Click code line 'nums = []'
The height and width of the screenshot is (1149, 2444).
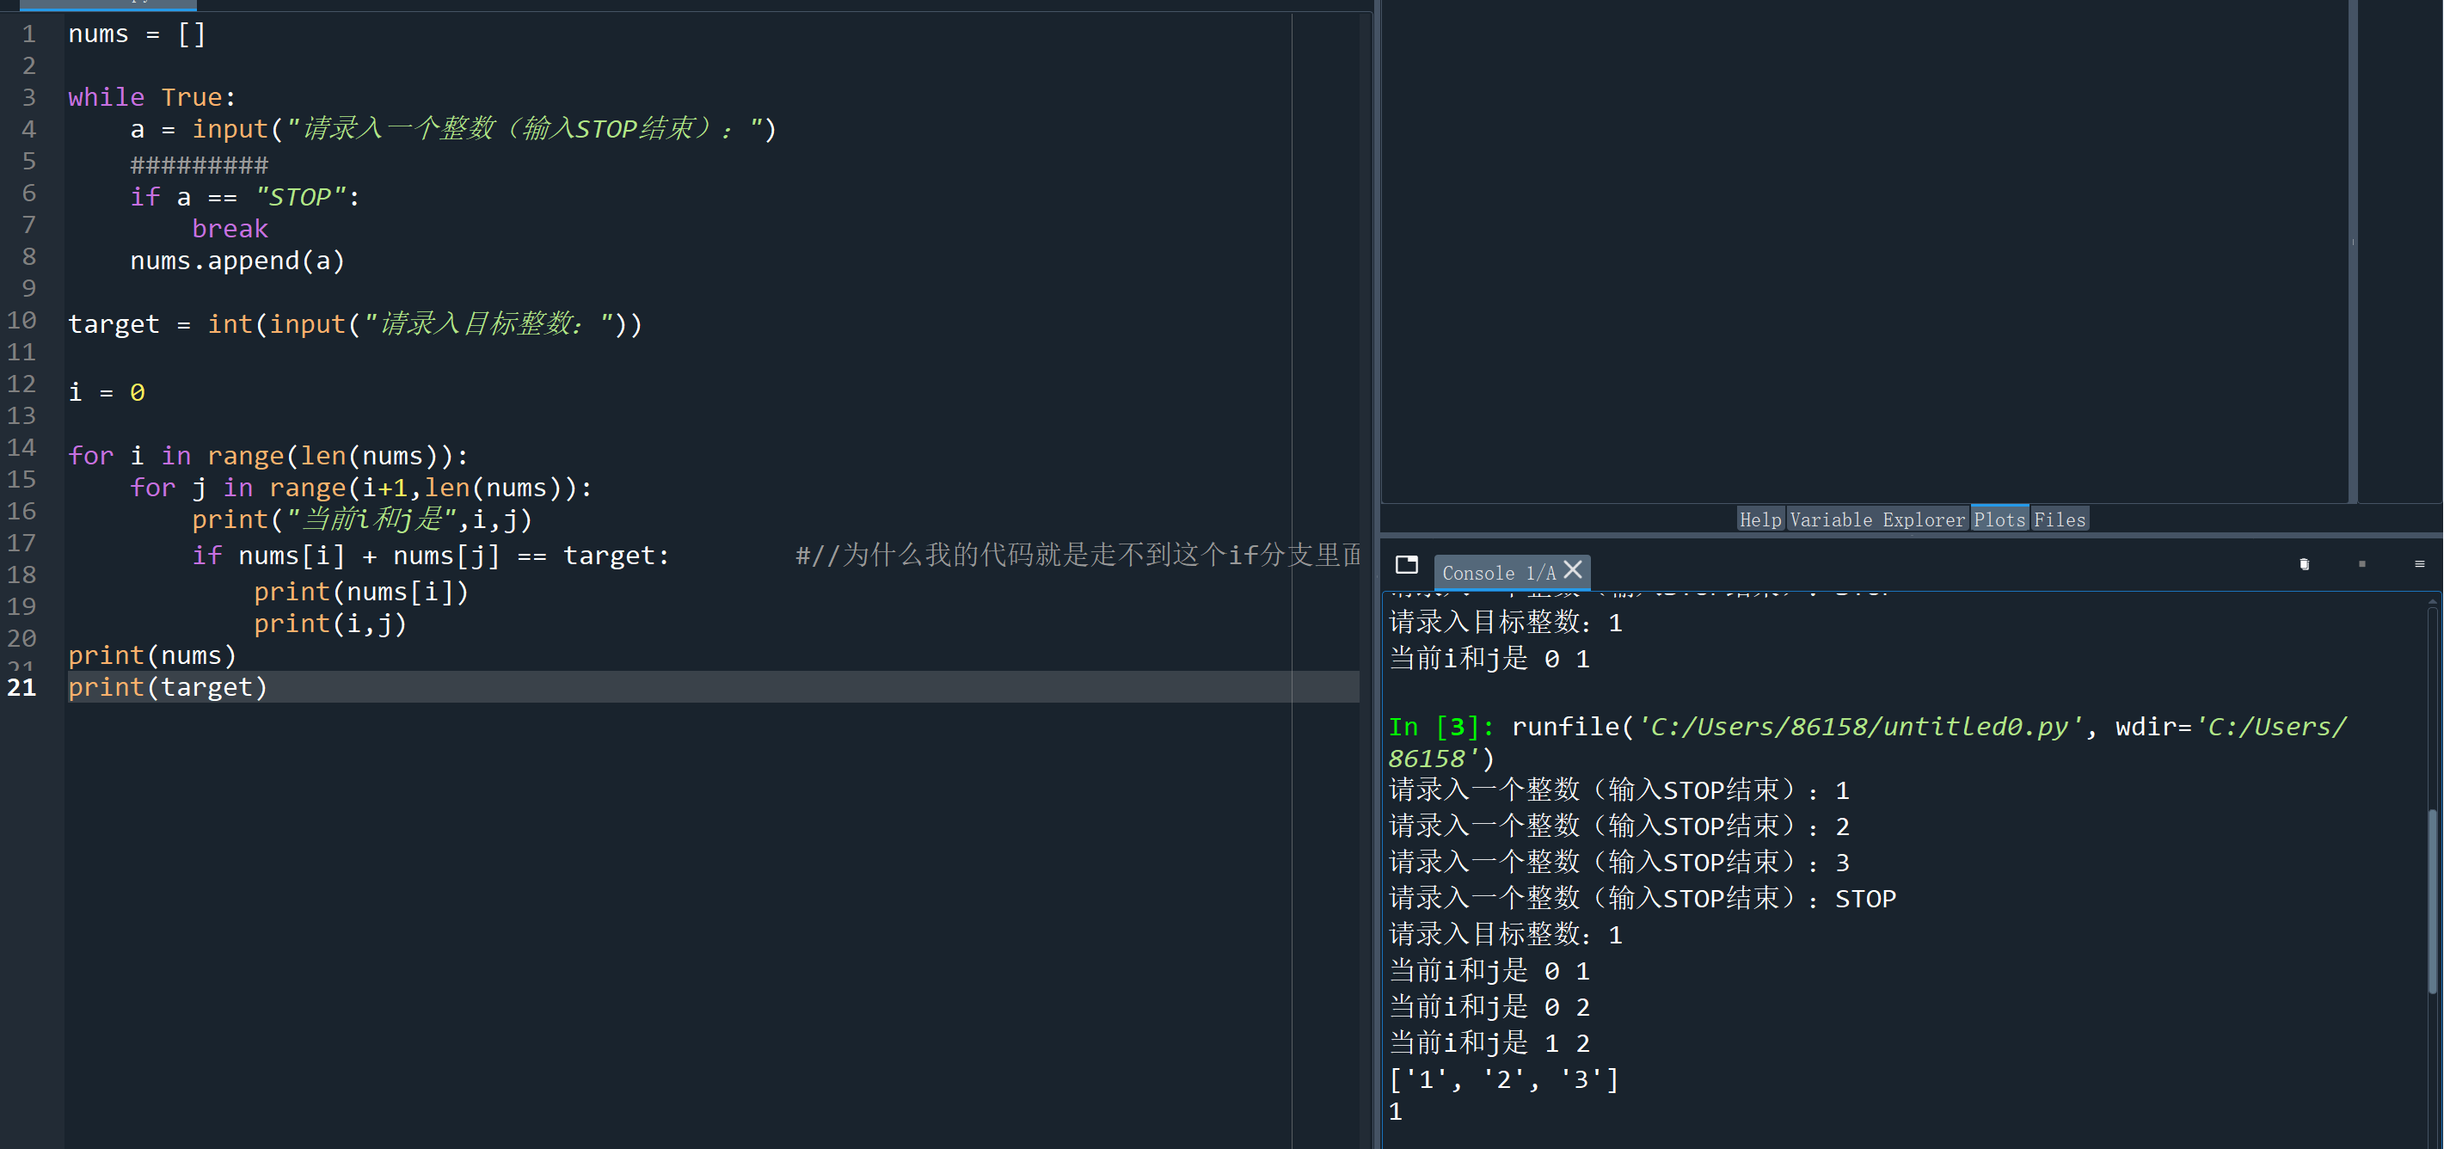coord(137,34)
